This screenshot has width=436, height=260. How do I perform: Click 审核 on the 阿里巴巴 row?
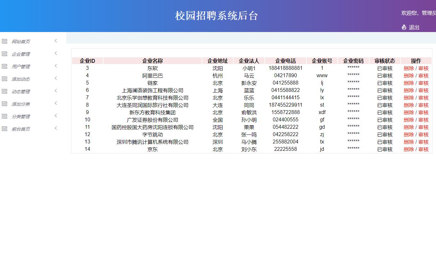click(423, 75)
